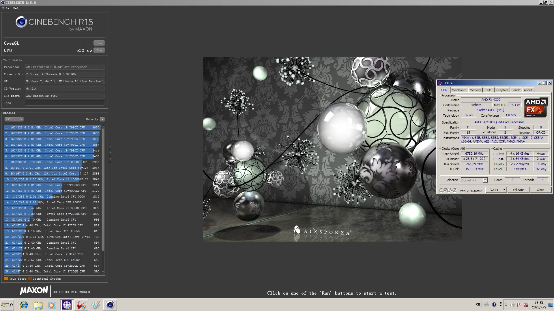Open the Paint taskbar icon

(96, 305)
